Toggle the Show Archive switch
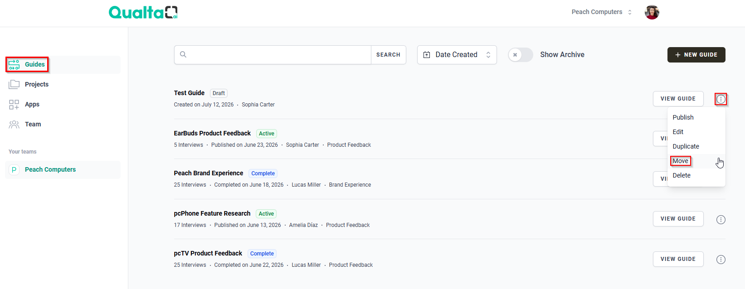The height and width of the screenshot is (289, 745). [x=520, y=55]
